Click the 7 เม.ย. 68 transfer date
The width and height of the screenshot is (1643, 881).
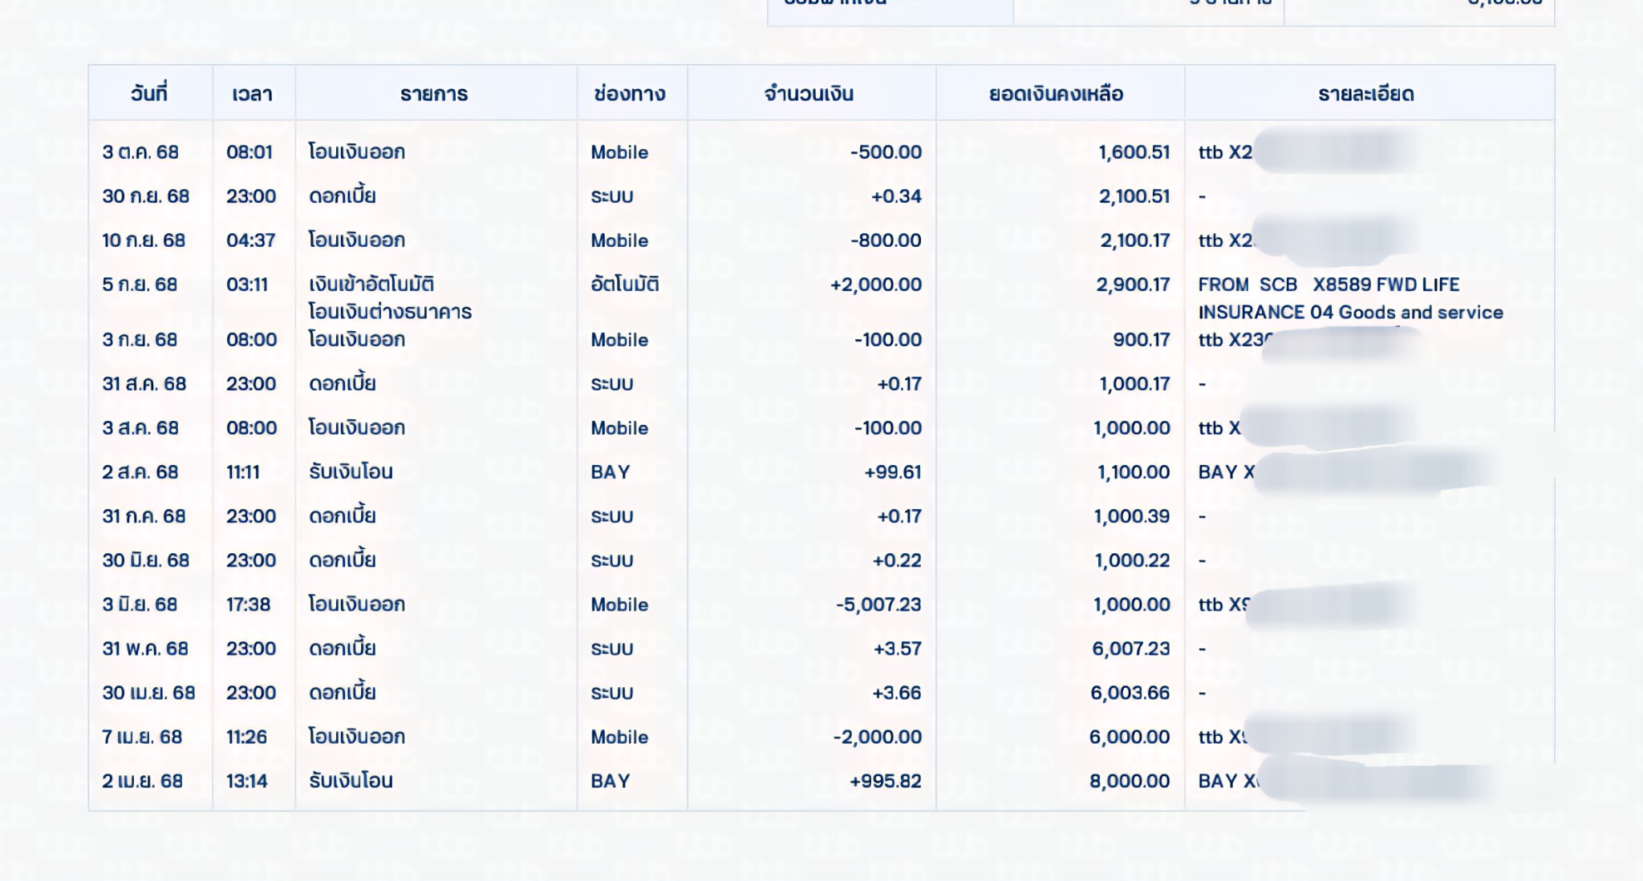point(142,737)
